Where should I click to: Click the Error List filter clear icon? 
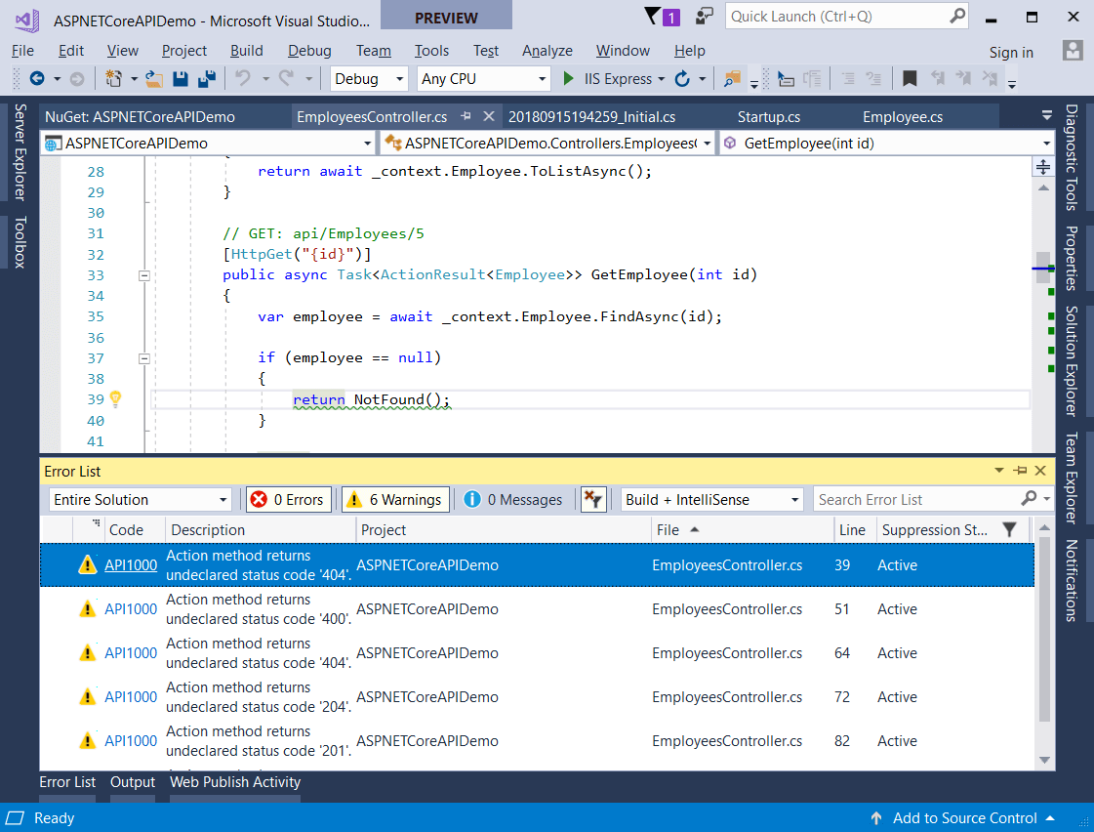pyautogui.click(x=593, y=500)
